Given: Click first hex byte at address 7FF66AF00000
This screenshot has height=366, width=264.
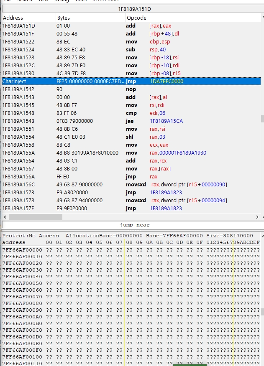Looking at the screenshot, I should tap(49, 249).
